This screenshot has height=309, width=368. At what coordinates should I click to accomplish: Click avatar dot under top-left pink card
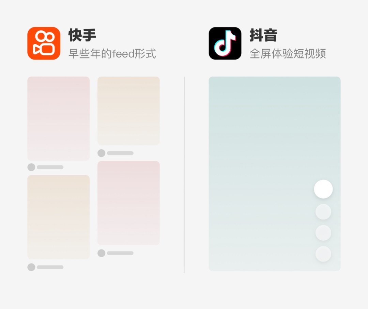point(31,167)
